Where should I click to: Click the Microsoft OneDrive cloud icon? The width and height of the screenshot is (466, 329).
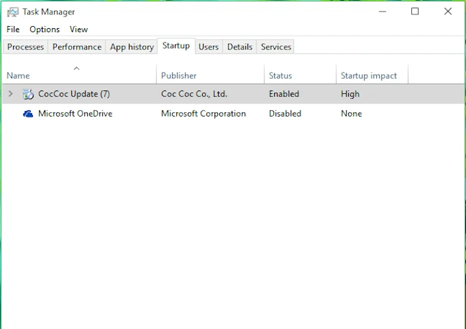tap(28, 114)
